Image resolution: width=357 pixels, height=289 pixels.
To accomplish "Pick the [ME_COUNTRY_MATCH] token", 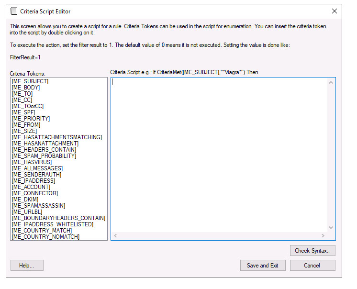I will [43, 231].
